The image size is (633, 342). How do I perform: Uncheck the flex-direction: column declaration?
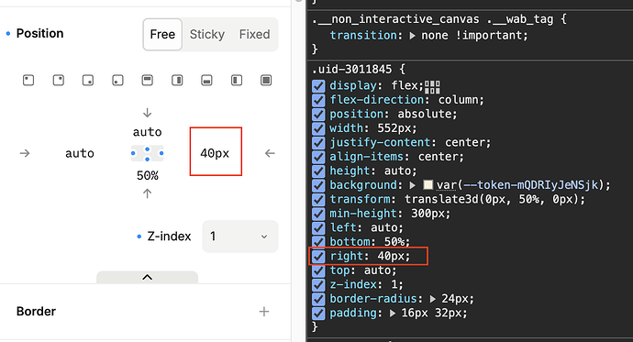(x=318, y=100)
